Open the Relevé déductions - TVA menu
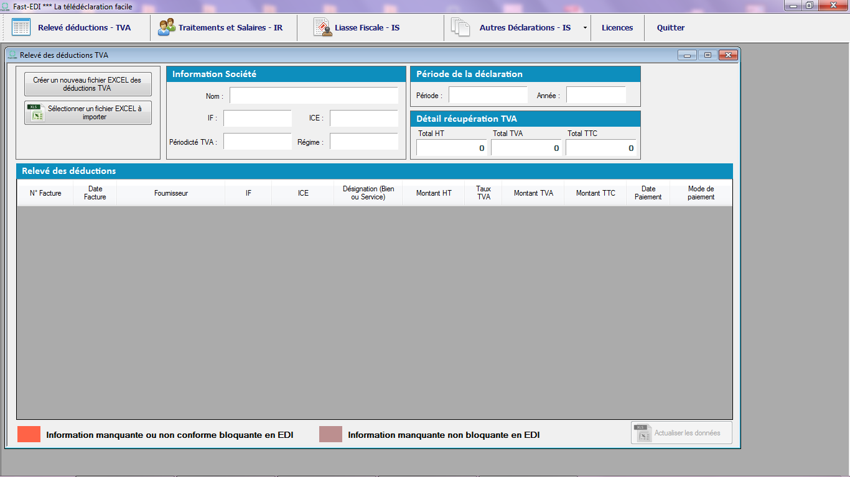Image resolution: width=850 pixels, height=477 pixels. point(84,28)
